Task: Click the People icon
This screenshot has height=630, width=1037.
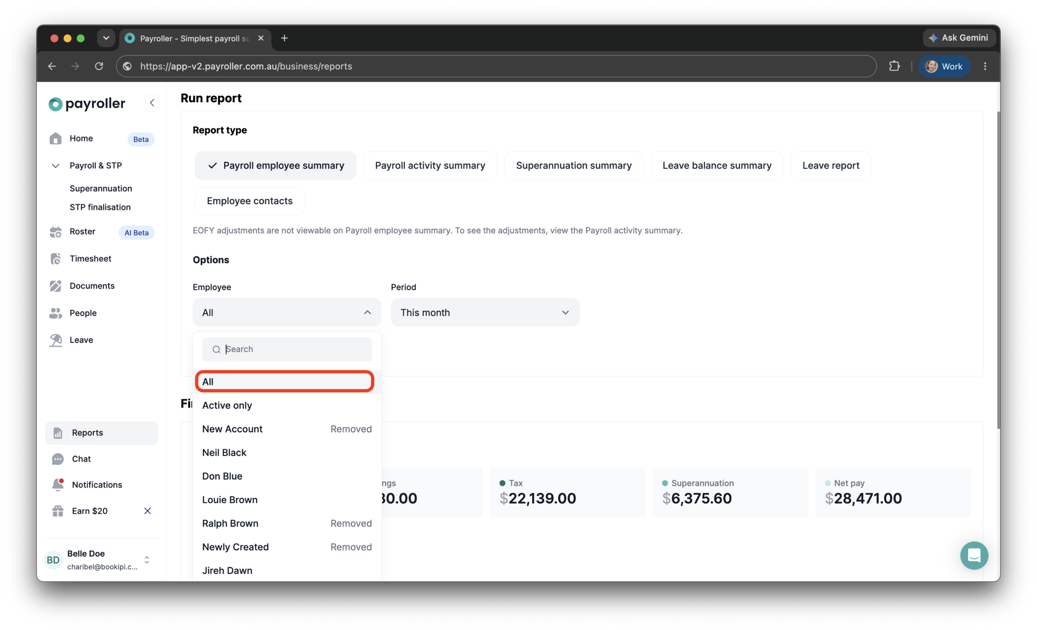Action: click(x=55, y=313)
